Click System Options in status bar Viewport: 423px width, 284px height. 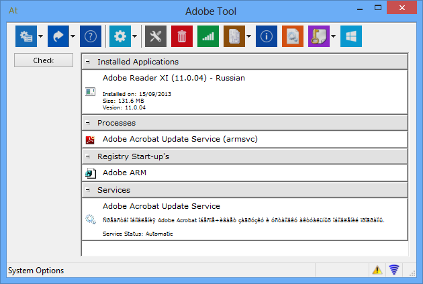36,271
